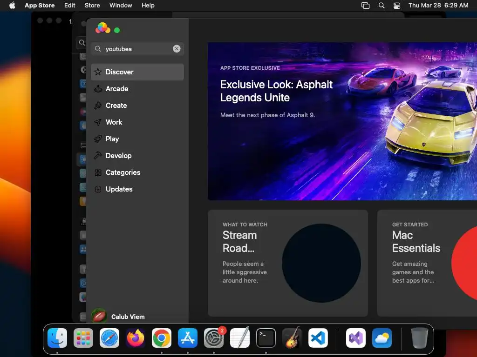Click the Calub Viem football avatar
The width and height of the screenshot is (477, 357).
pyautogui.click(x=99, y=316)
